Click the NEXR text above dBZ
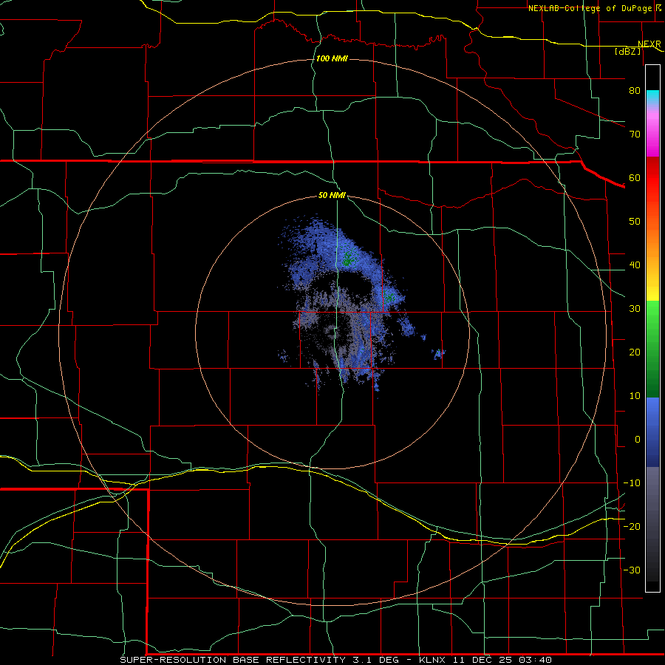The image size is (665, 665). (x=649, y=44)
